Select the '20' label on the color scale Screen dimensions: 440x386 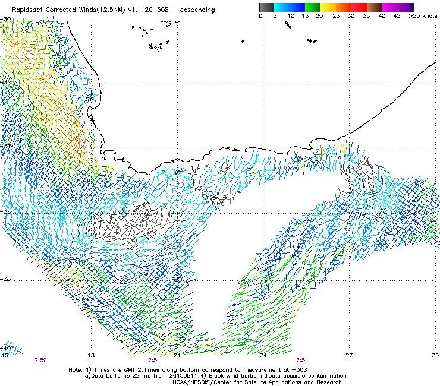pos(319,16)
